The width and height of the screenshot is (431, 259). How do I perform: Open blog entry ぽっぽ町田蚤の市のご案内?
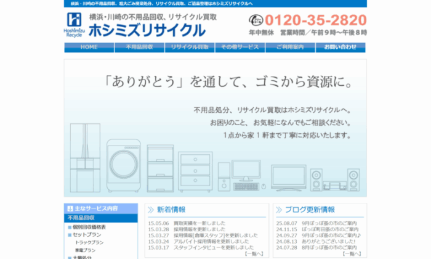(x=330, y=229)
